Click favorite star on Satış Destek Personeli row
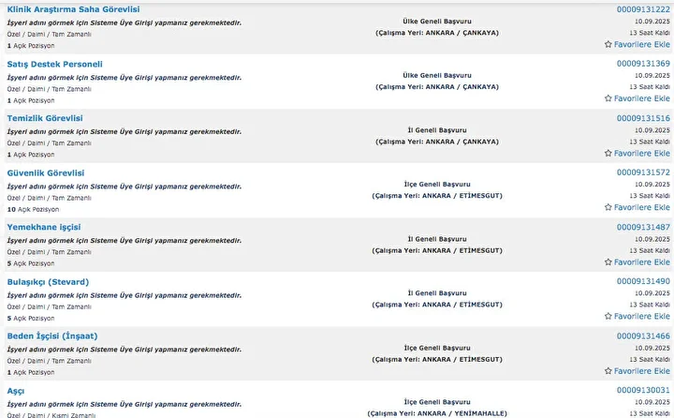The height and width of the screenshot is (418, 674). point(608,98)
